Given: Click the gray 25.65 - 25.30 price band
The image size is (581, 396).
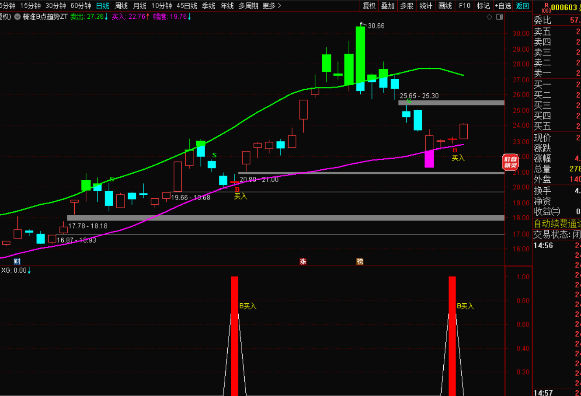Looking at the screenshot, I should [x=451, y=103].
